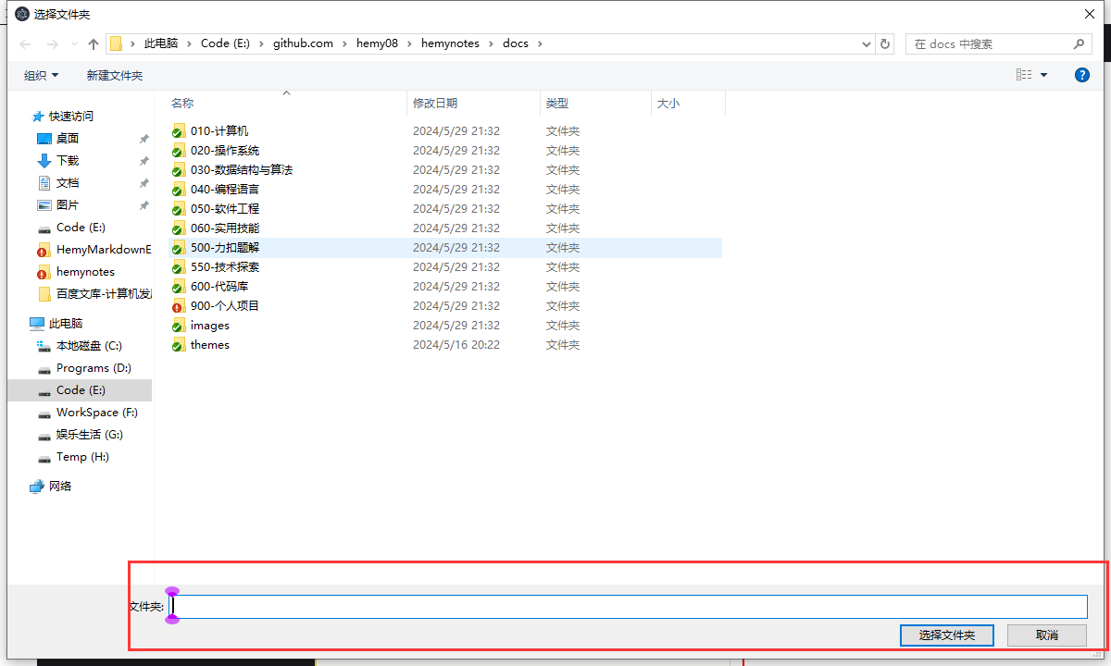Click the change view layout icon

coord(1024,75)
